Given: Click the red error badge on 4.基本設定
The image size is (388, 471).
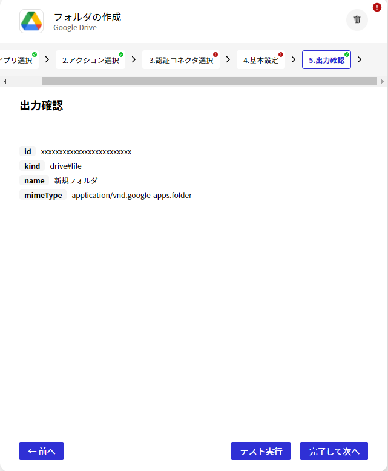Looking at the screenshot, I should click(x=281, y=54).
